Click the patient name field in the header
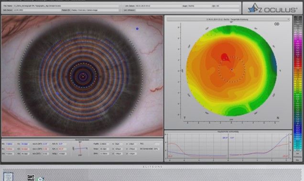The image size is (304, 181). pyautogui.click(x=66, y=6)
